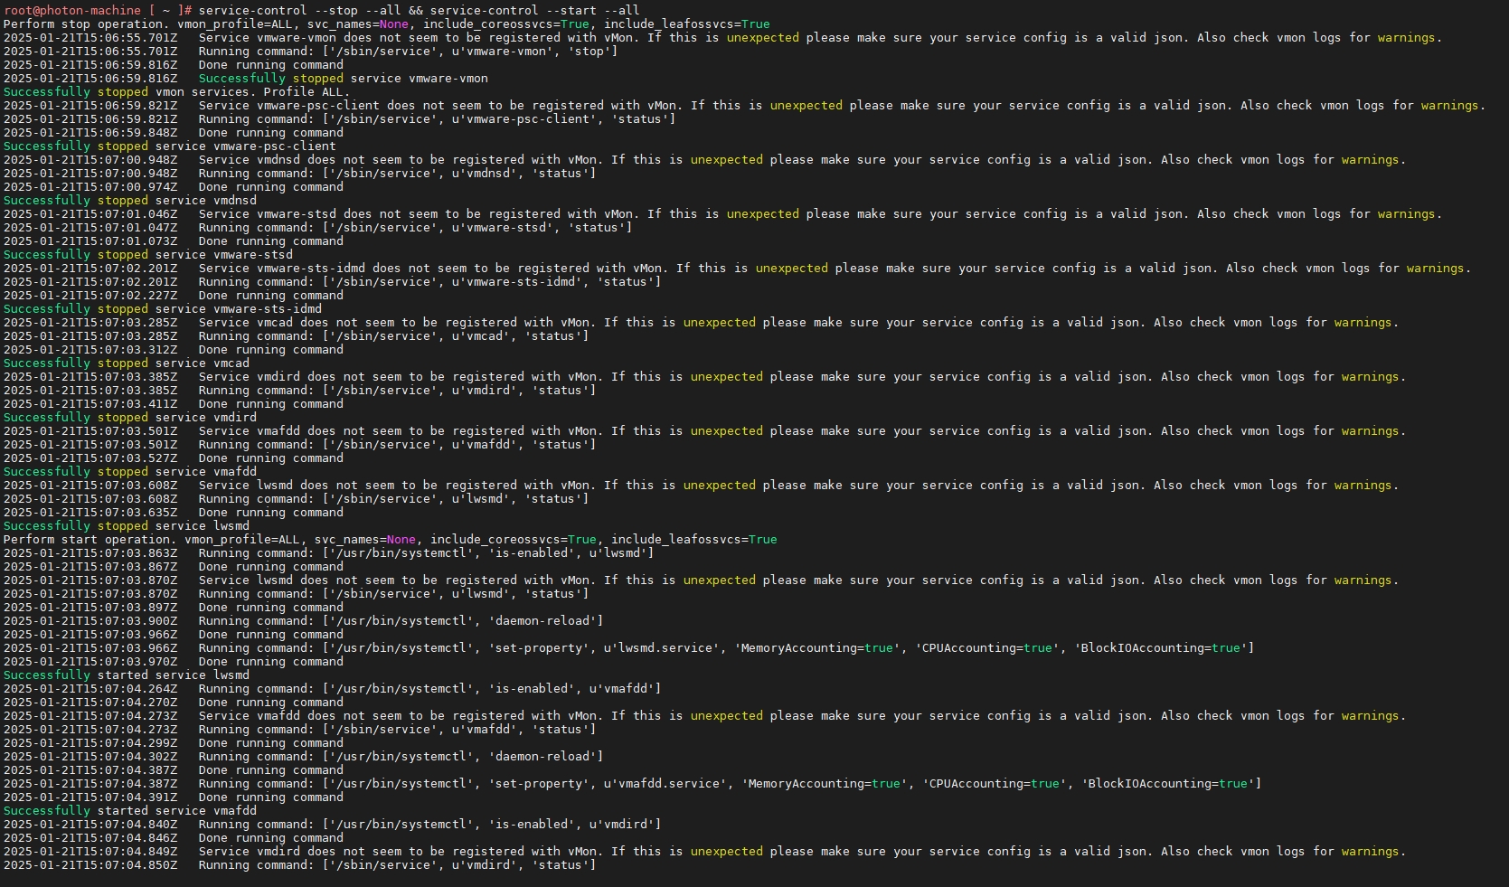Click the systemctl is-enabled vmdird command line
The height and width of the screenshot is (887, 1509).
coord(429,825)
